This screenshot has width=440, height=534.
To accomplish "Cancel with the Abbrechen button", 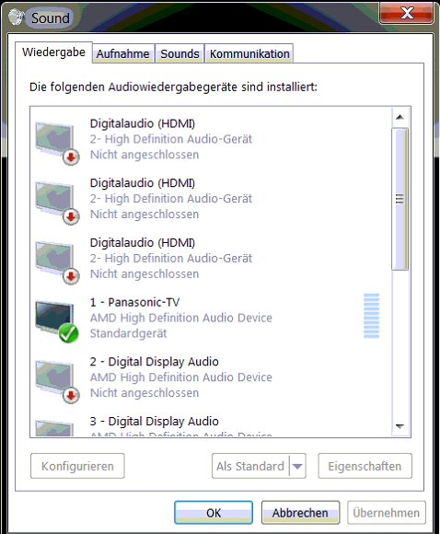I will 300,513.
